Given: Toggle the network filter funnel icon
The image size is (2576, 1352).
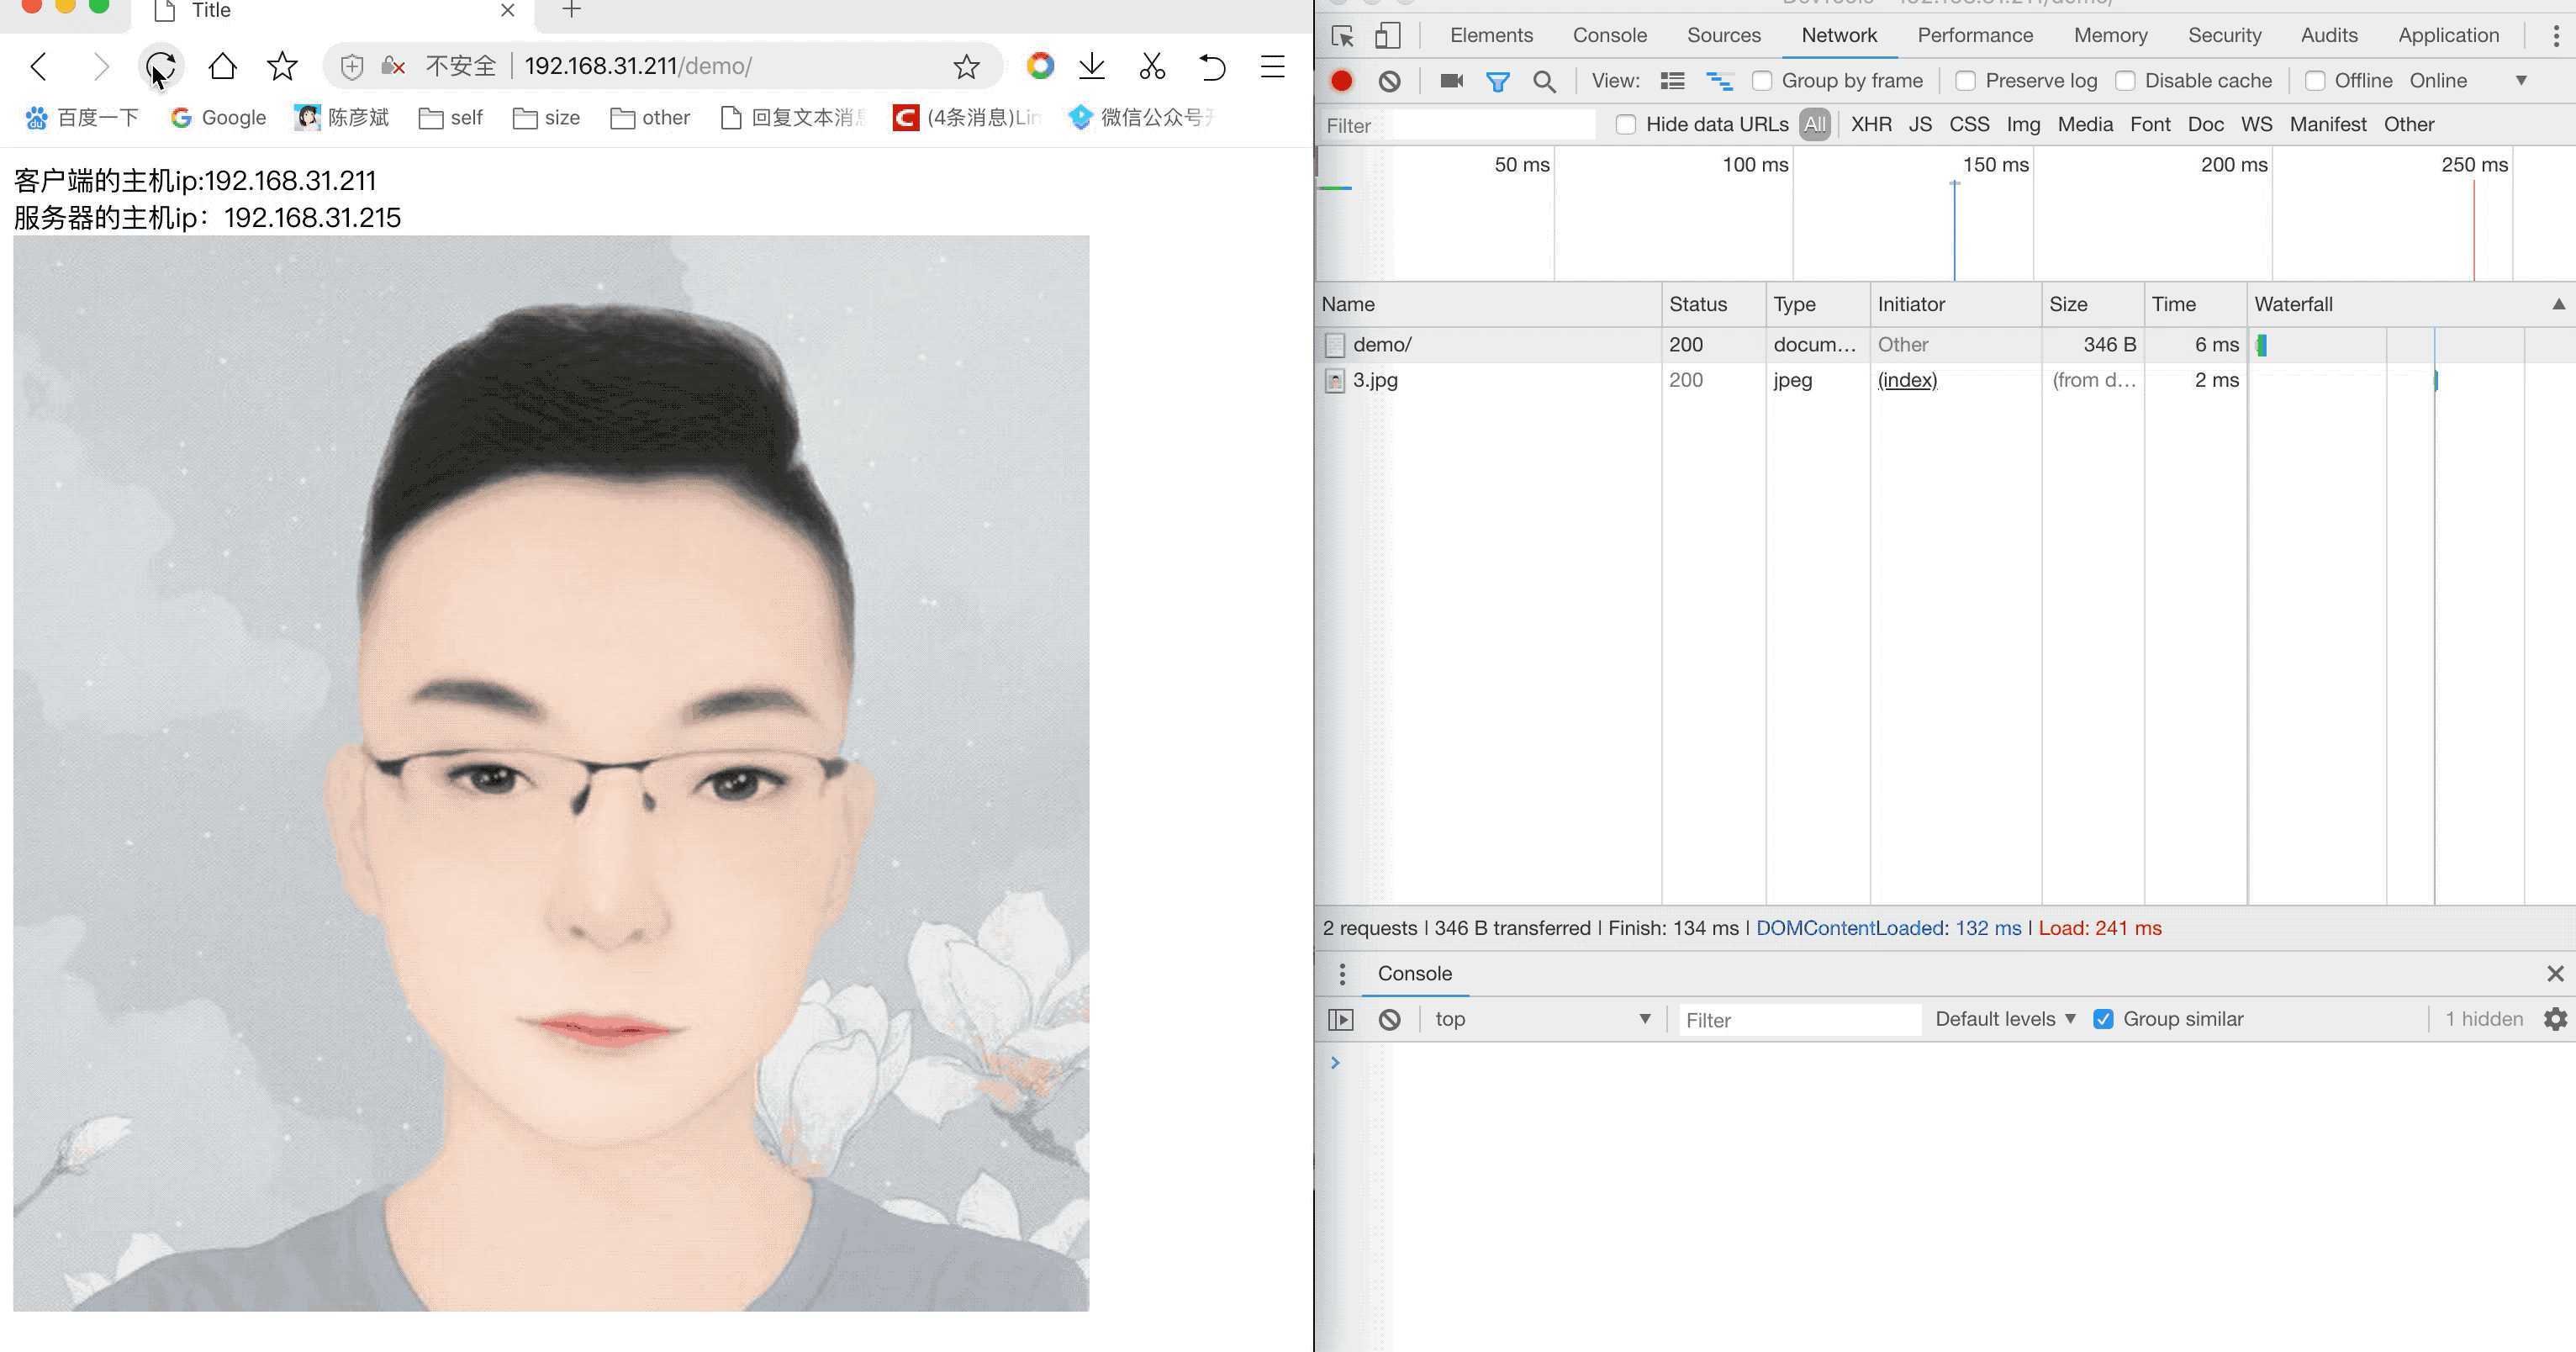Looking at the screenshot, I should click(x=1497, y=81).
